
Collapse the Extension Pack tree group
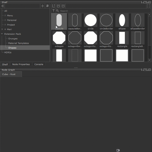coord(2,34)
